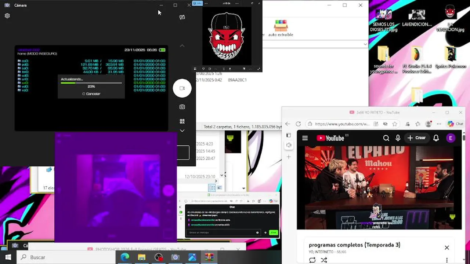Open playlist three-dots options menu

tap(447, 260)
